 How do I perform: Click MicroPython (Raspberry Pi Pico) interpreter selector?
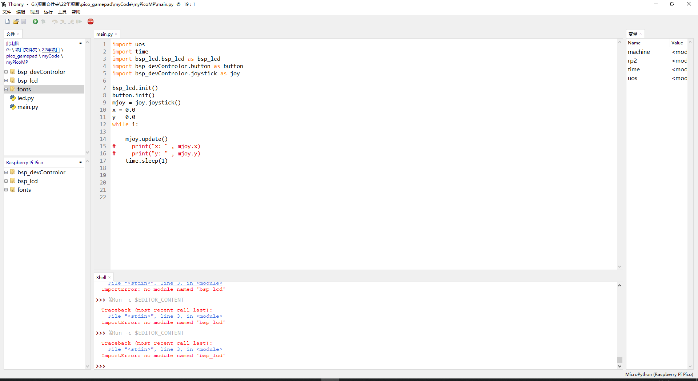pos(659,374)
